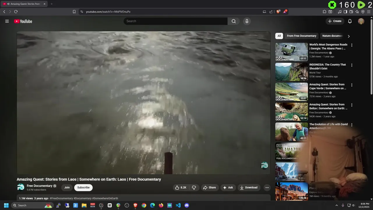Viewport: 373px width, 210px height.
Task: Toggle the browser sidebar panel
Action: coord(345,12)
